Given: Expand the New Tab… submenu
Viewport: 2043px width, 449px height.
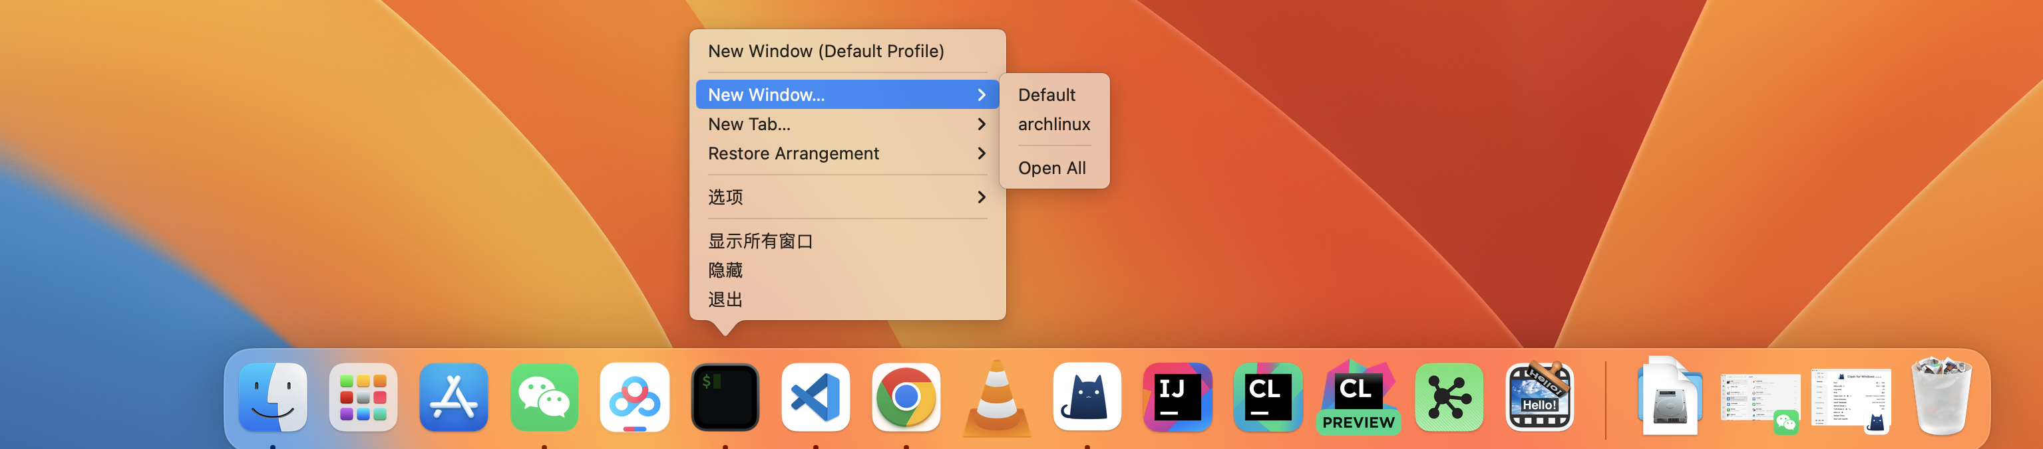Looking at the screenshot, I should 846,124.
